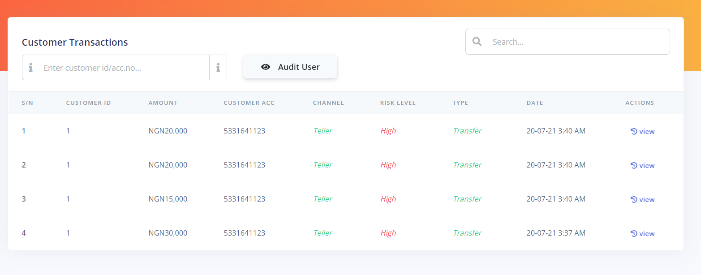
Task: Click the info icon right of customer id field
Action: (218, 68)
